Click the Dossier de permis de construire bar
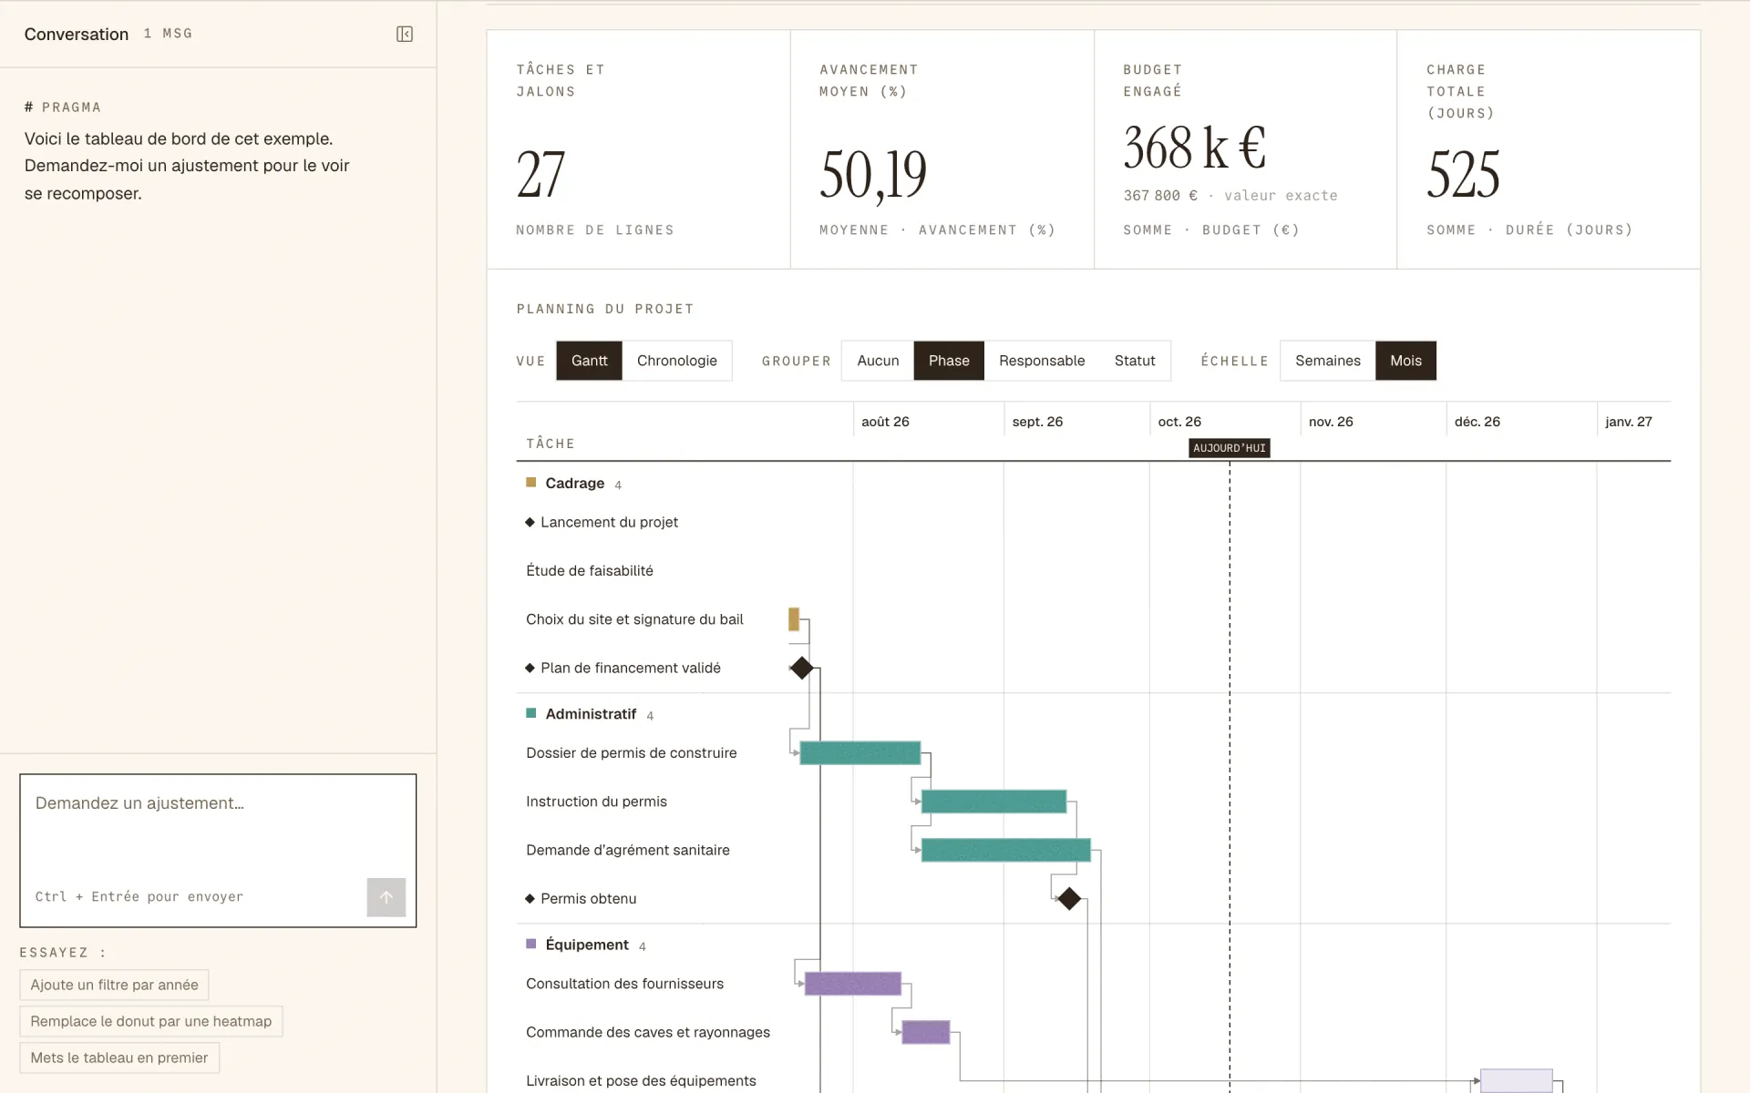 (860, 752)
